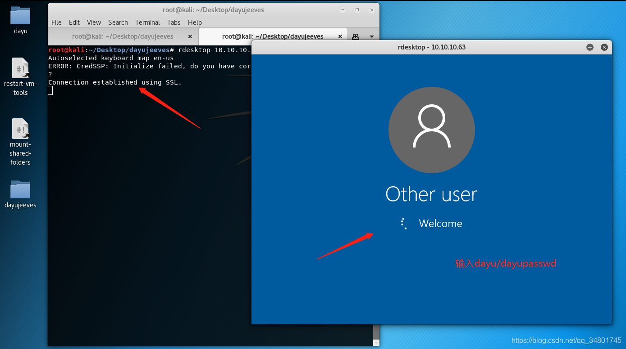Screen dimensions: 626x349
Task: Click the rdesktop window title bar
Action: [431, 47]
